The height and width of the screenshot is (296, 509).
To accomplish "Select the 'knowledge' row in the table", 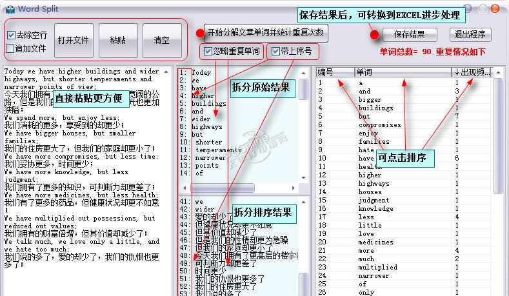I will click(x=404, y=209).
